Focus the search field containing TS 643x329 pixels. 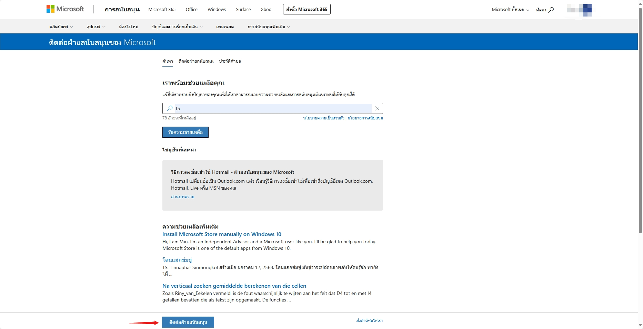(x=273, y=108)
